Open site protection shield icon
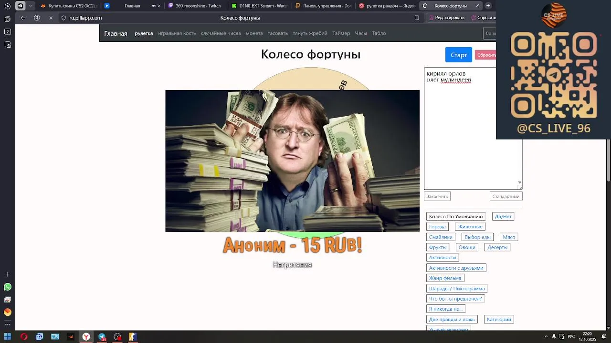 [x=63, y=18]
